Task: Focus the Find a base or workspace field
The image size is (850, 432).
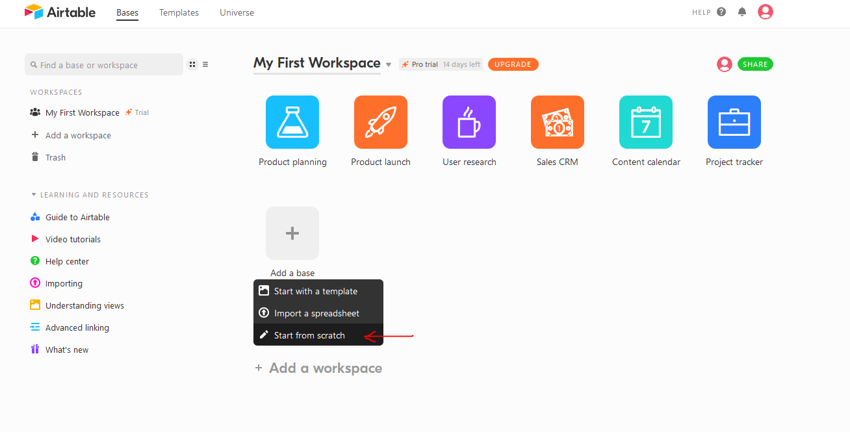Action: [104, 64]
